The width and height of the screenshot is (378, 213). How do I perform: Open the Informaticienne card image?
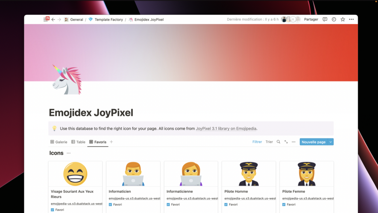[x=191, y=174]
